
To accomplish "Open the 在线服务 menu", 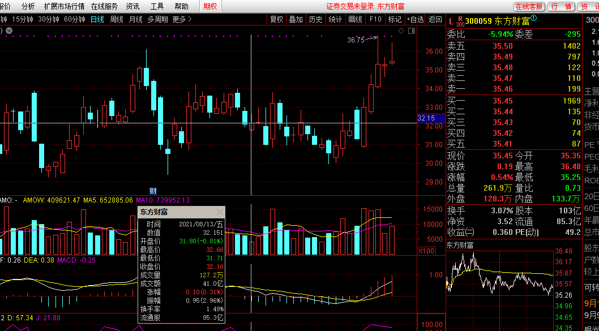I will click(x=104, y=6).
